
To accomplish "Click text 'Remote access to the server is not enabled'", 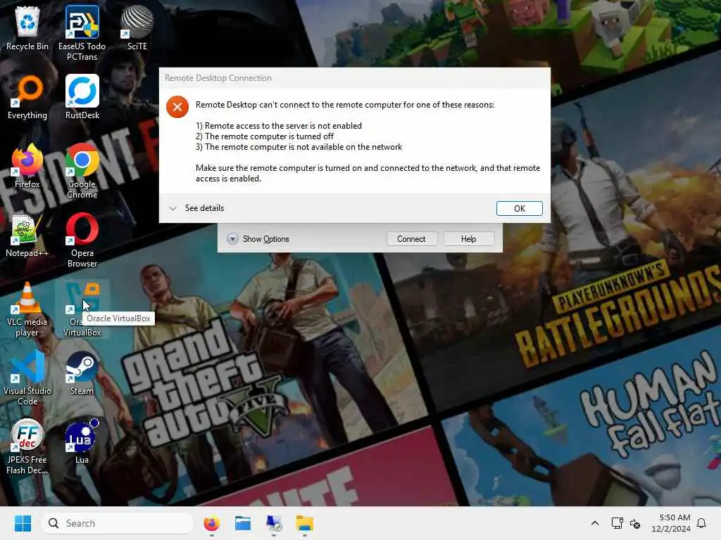I will (283, 126).
